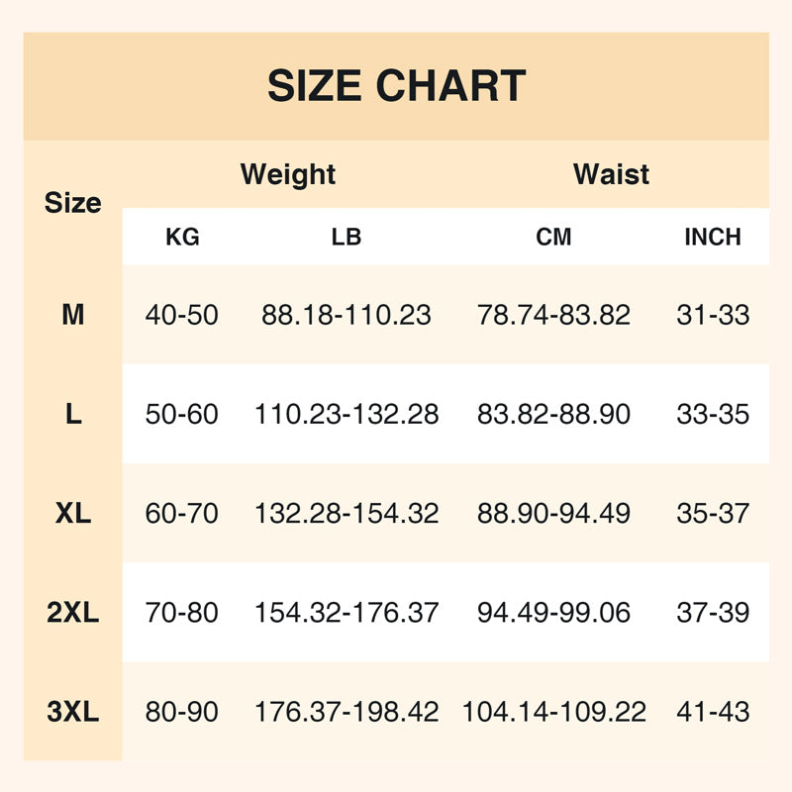The image size is (792, 792).
Task: Click the 104.14-109.22 CM cell
Action: (x=553, y=712)
